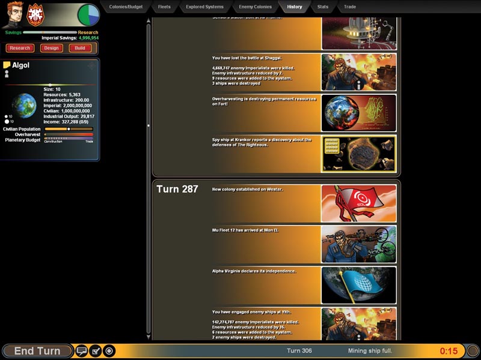Open the Wester new colony flag picture

(359, 203)
